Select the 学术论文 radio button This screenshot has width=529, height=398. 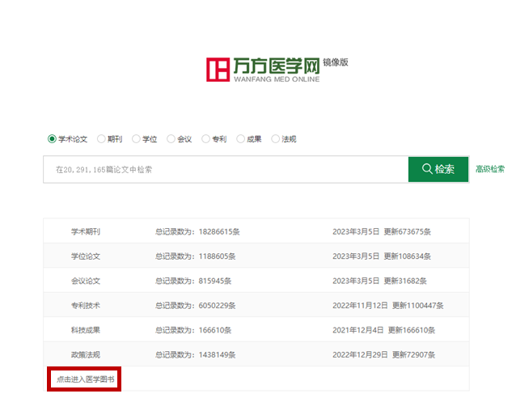52,139
